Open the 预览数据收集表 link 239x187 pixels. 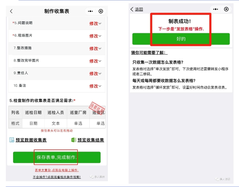pos(31,140)
